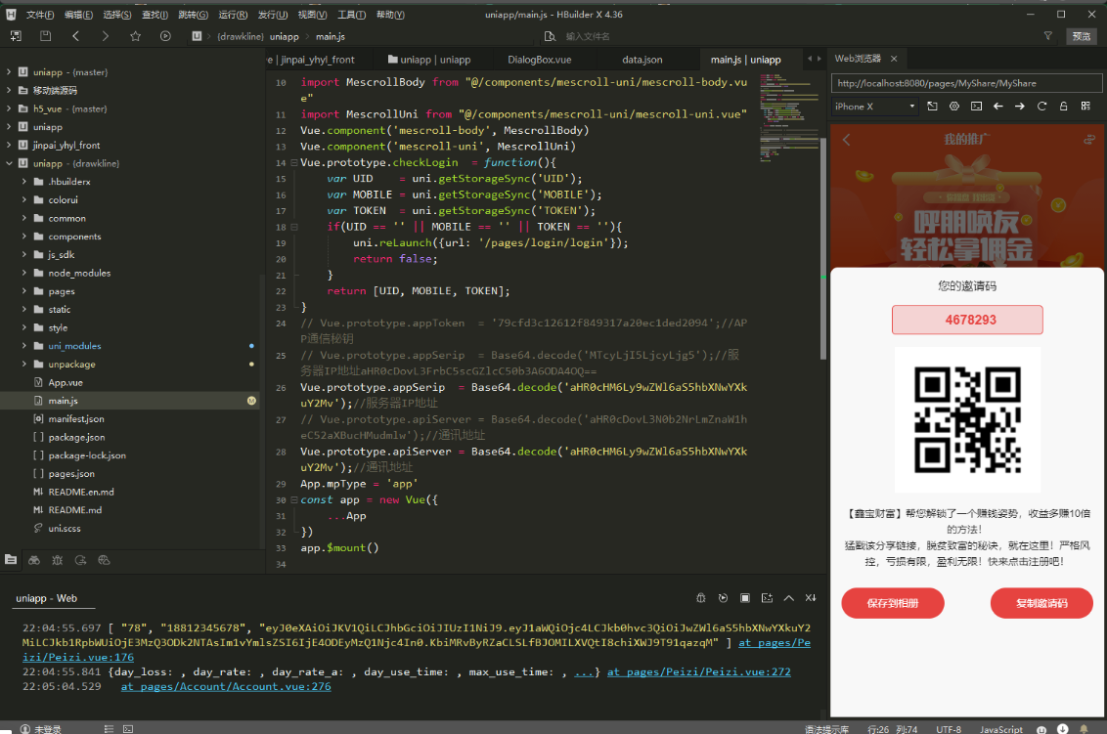Viewport: 1107px width, 734px height.
Task: Open the 运行(R) menu
Action: (x=233, y=15)
